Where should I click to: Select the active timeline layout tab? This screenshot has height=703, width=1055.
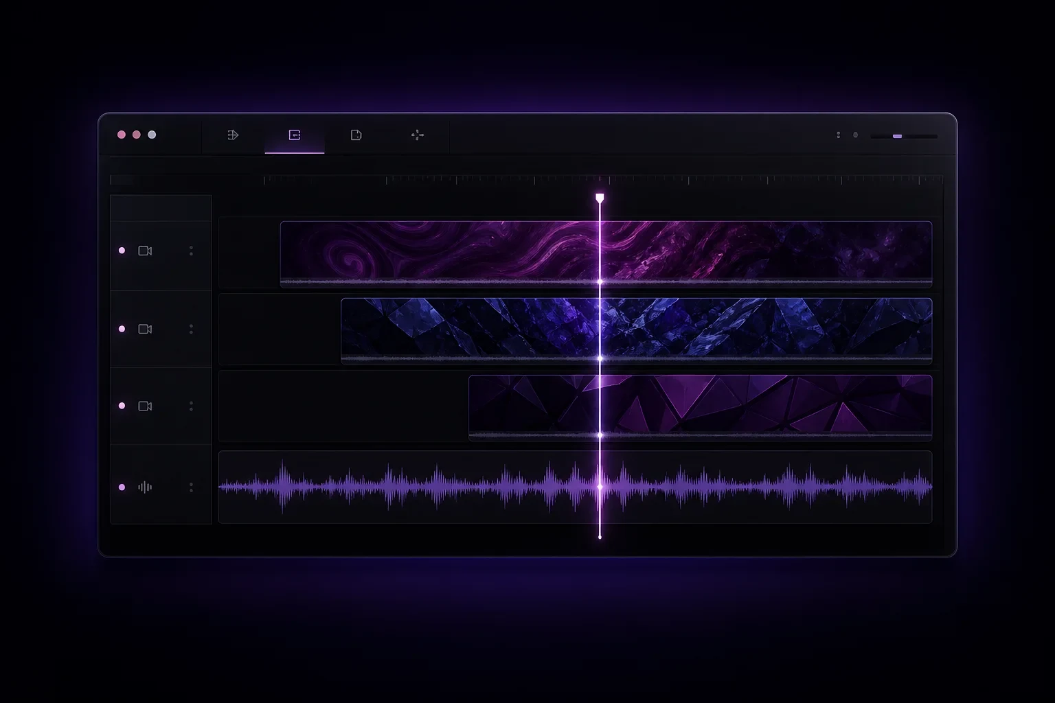295,135
